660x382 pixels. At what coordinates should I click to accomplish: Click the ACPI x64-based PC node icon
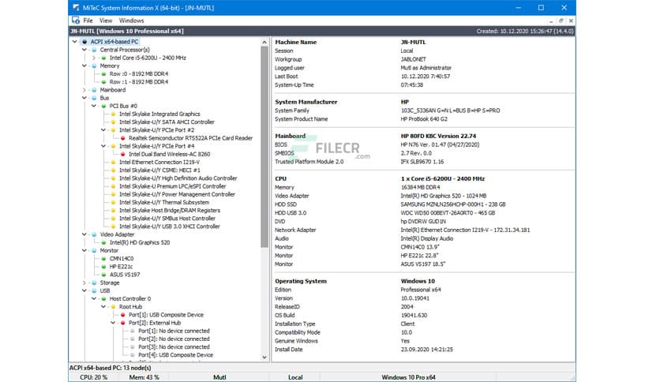[x=84, y=42]
